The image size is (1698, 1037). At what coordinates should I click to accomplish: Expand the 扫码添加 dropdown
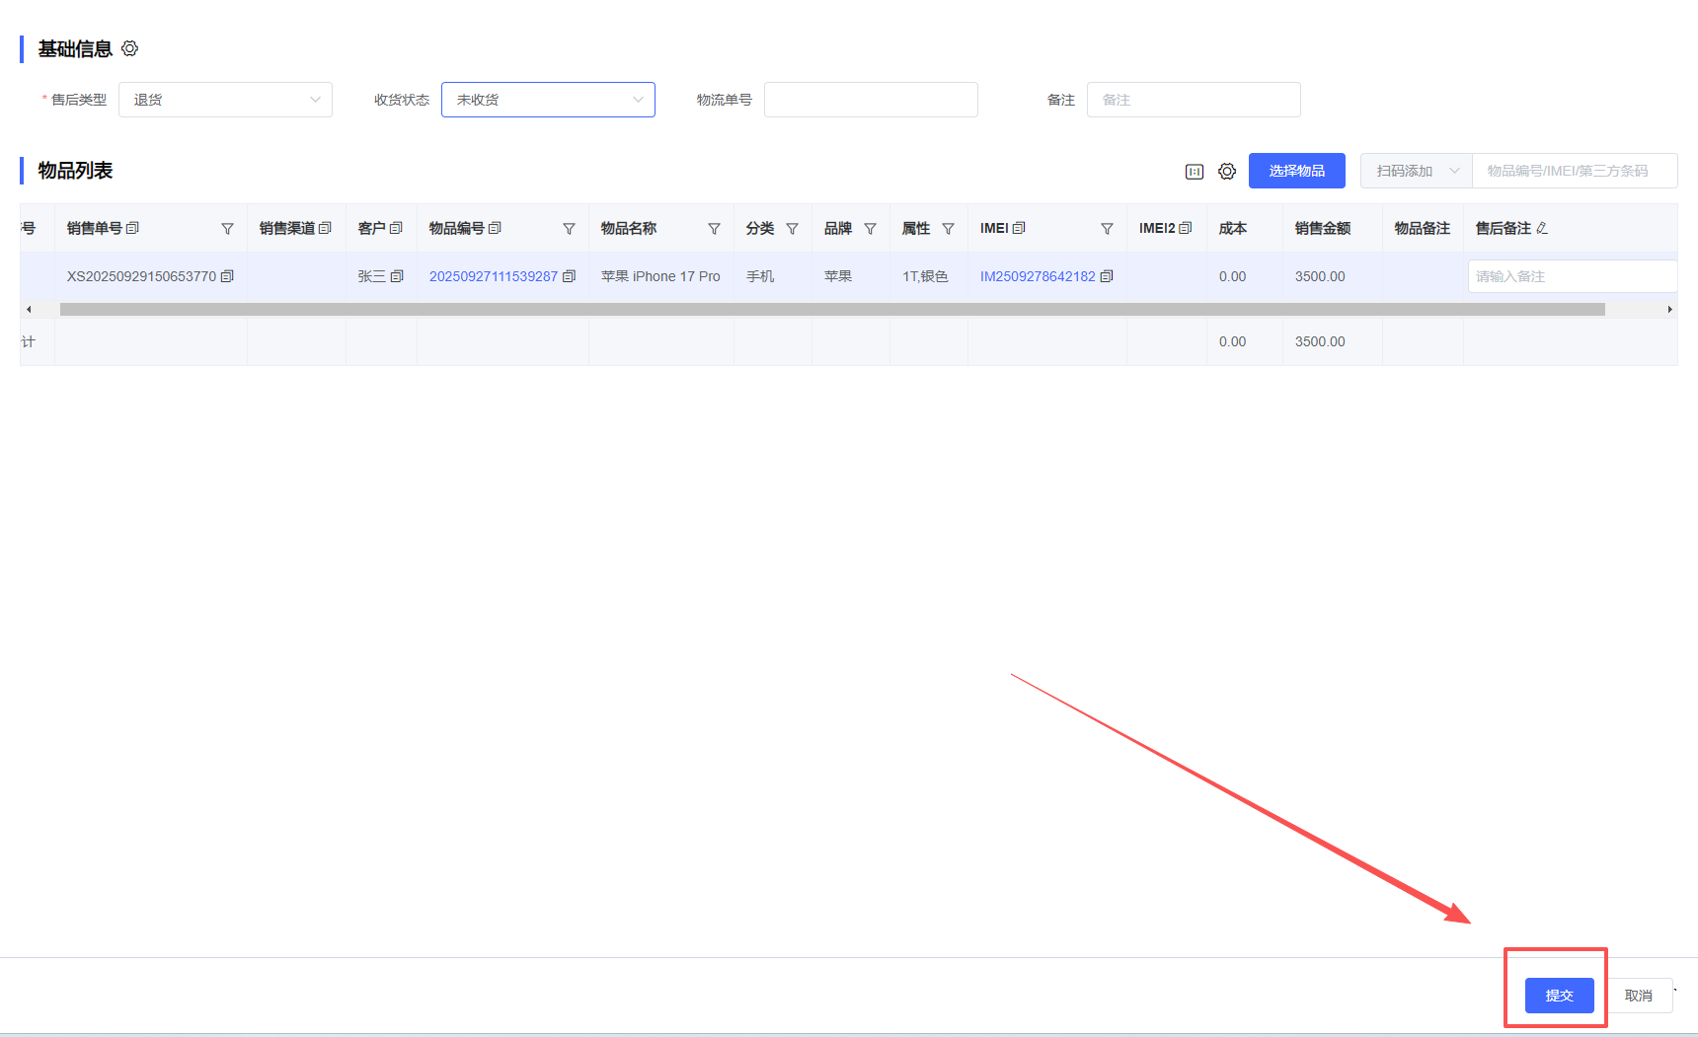click(1416, 171)
